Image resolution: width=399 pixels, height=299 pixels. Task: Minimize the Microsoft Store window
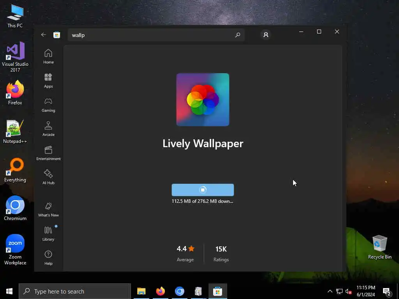pyautogui.click(x=301, y=32)
